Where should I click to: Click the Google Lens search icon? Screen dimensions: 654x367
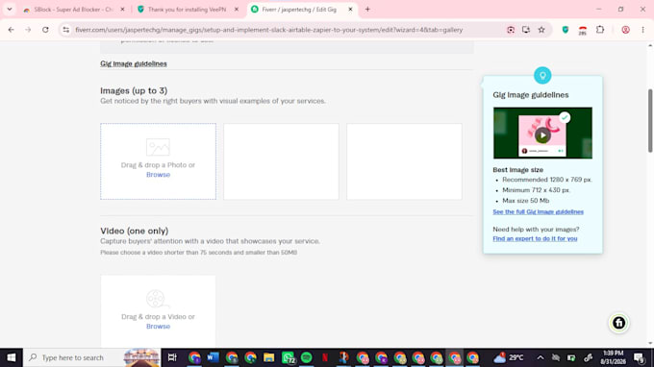point(511,30)
